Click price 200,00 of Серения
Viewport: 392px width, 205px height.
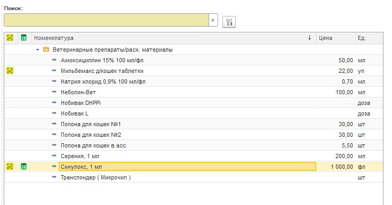click(x=344, y=157)
